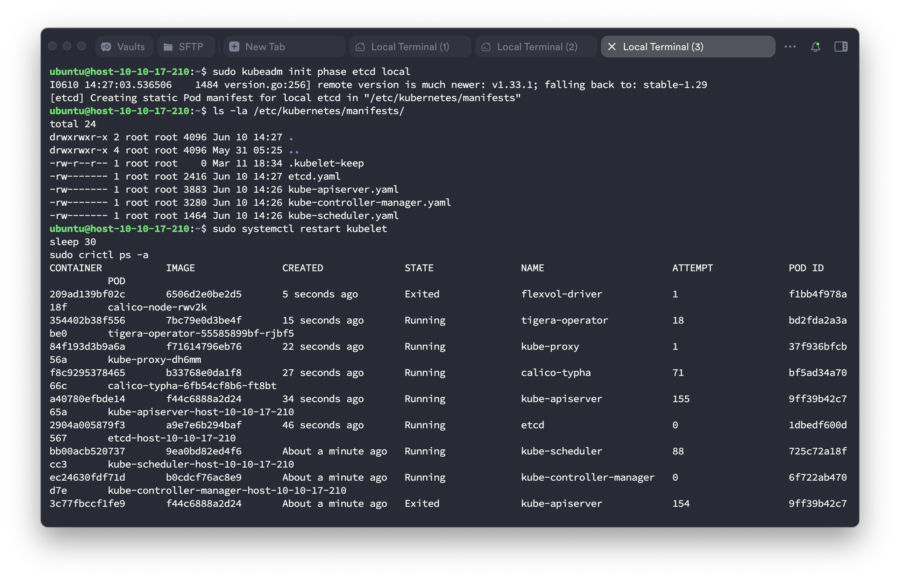Screen dimensions: 900x581
Task: Click the 'sudo kubeadm init phase etcd local' command
Action: click(311, 72)
